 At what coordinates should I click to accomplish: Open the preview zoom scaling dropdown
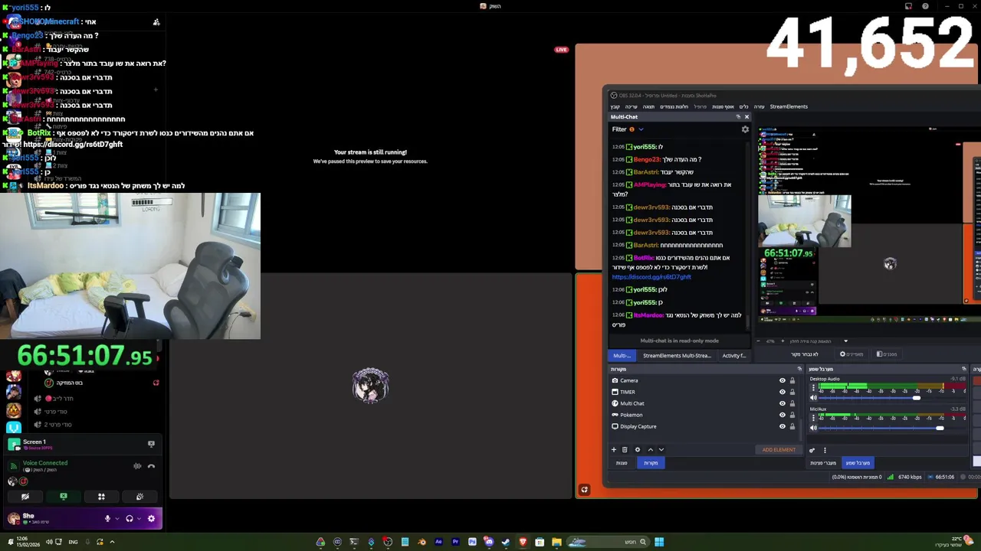pos(845,341)
